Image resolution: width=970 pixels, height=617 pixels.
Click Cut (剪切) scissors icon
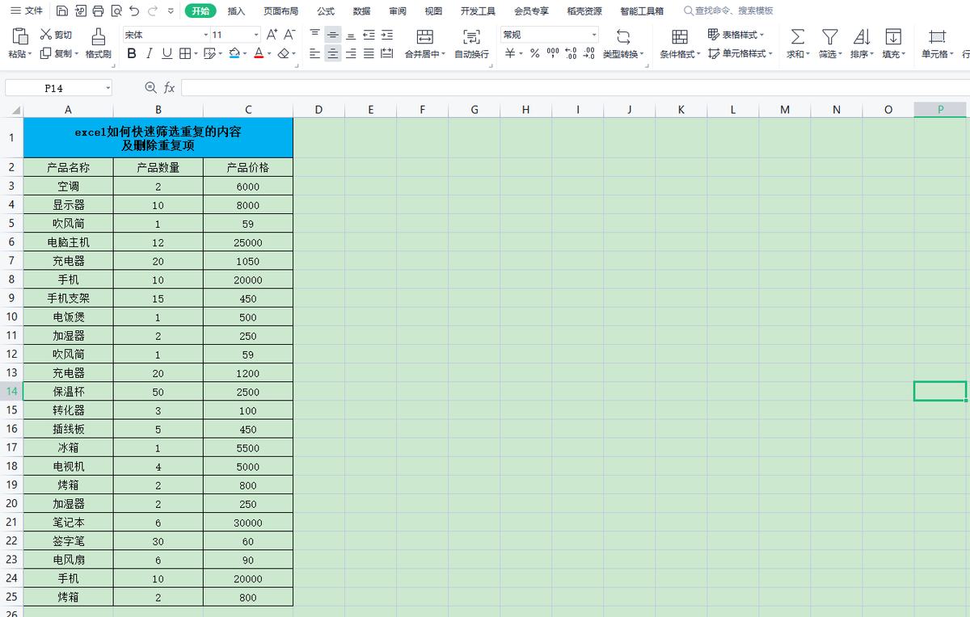pos(46,35)
